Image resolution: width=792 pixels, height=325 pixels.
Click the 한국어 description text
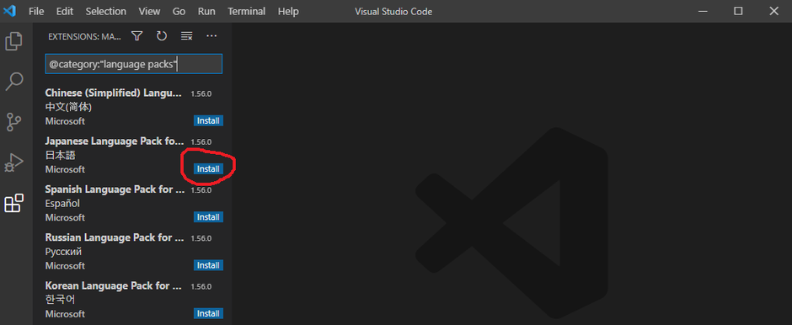pos(60,299)
